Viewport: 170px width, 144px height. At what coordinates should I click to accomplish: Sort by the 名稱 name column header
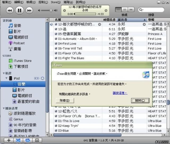pos(78,20)
